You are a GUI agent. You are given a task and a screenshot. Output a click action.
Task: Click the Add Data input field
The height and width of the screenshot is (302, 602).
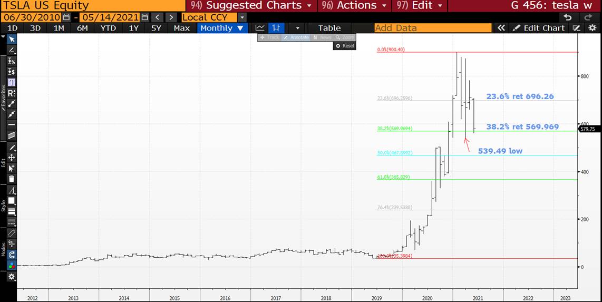pyautogui.click(x=433, y=28)
